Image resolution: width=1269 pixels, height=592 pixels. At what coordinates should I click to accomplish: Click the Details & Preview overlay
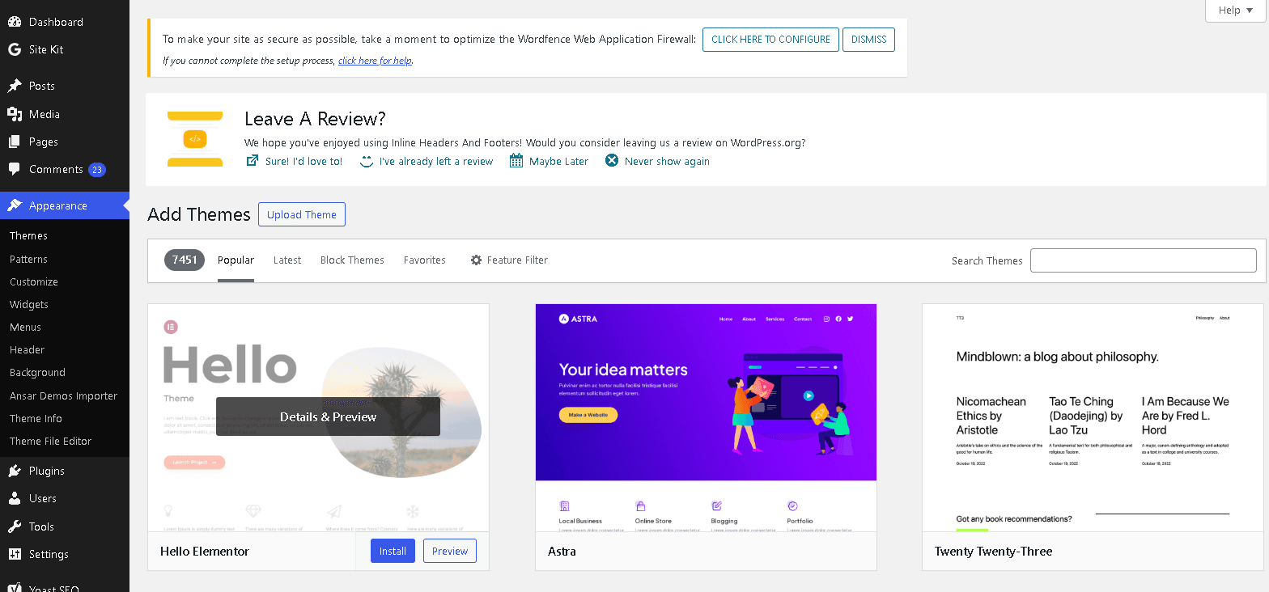[328, 417]
